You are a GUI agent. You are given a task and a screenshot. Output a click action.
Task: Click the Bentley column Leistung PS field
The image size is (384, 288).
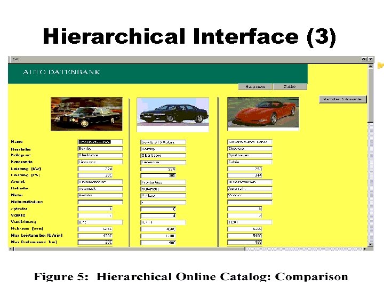[x=95, y=175]
